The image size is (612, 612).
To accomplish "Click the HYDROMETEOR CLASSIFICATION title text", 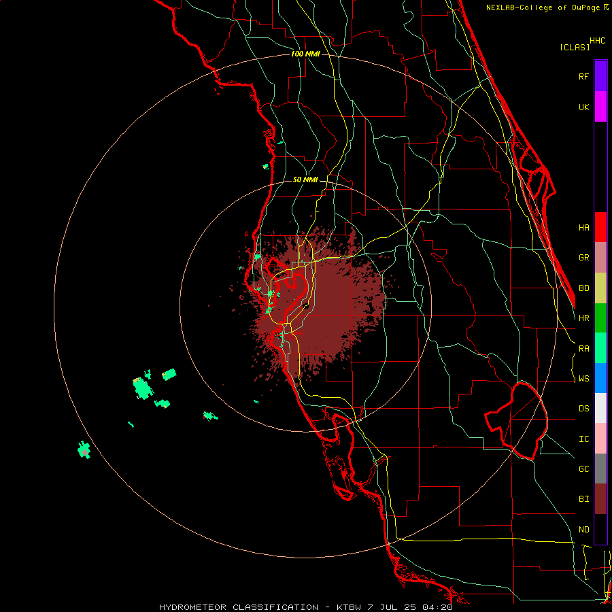I will tap(239, 607).
